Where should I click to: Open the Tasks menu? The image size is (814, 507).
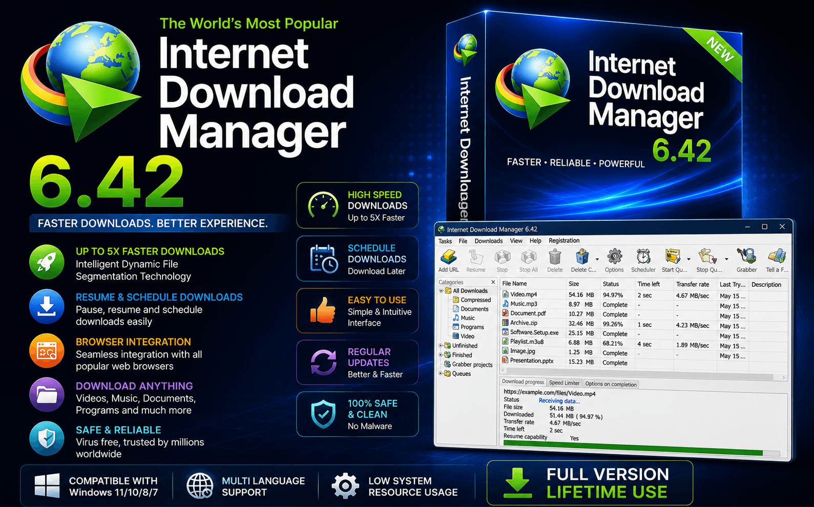coord(445,241)
